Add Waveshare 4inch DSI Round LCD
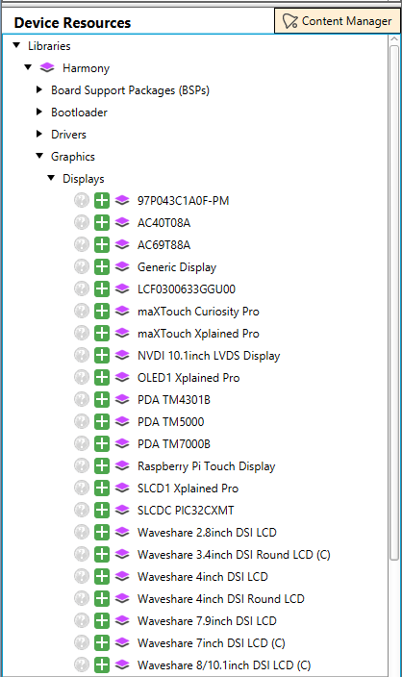This screenshot has height=677, width=402. tap(102, 598)
